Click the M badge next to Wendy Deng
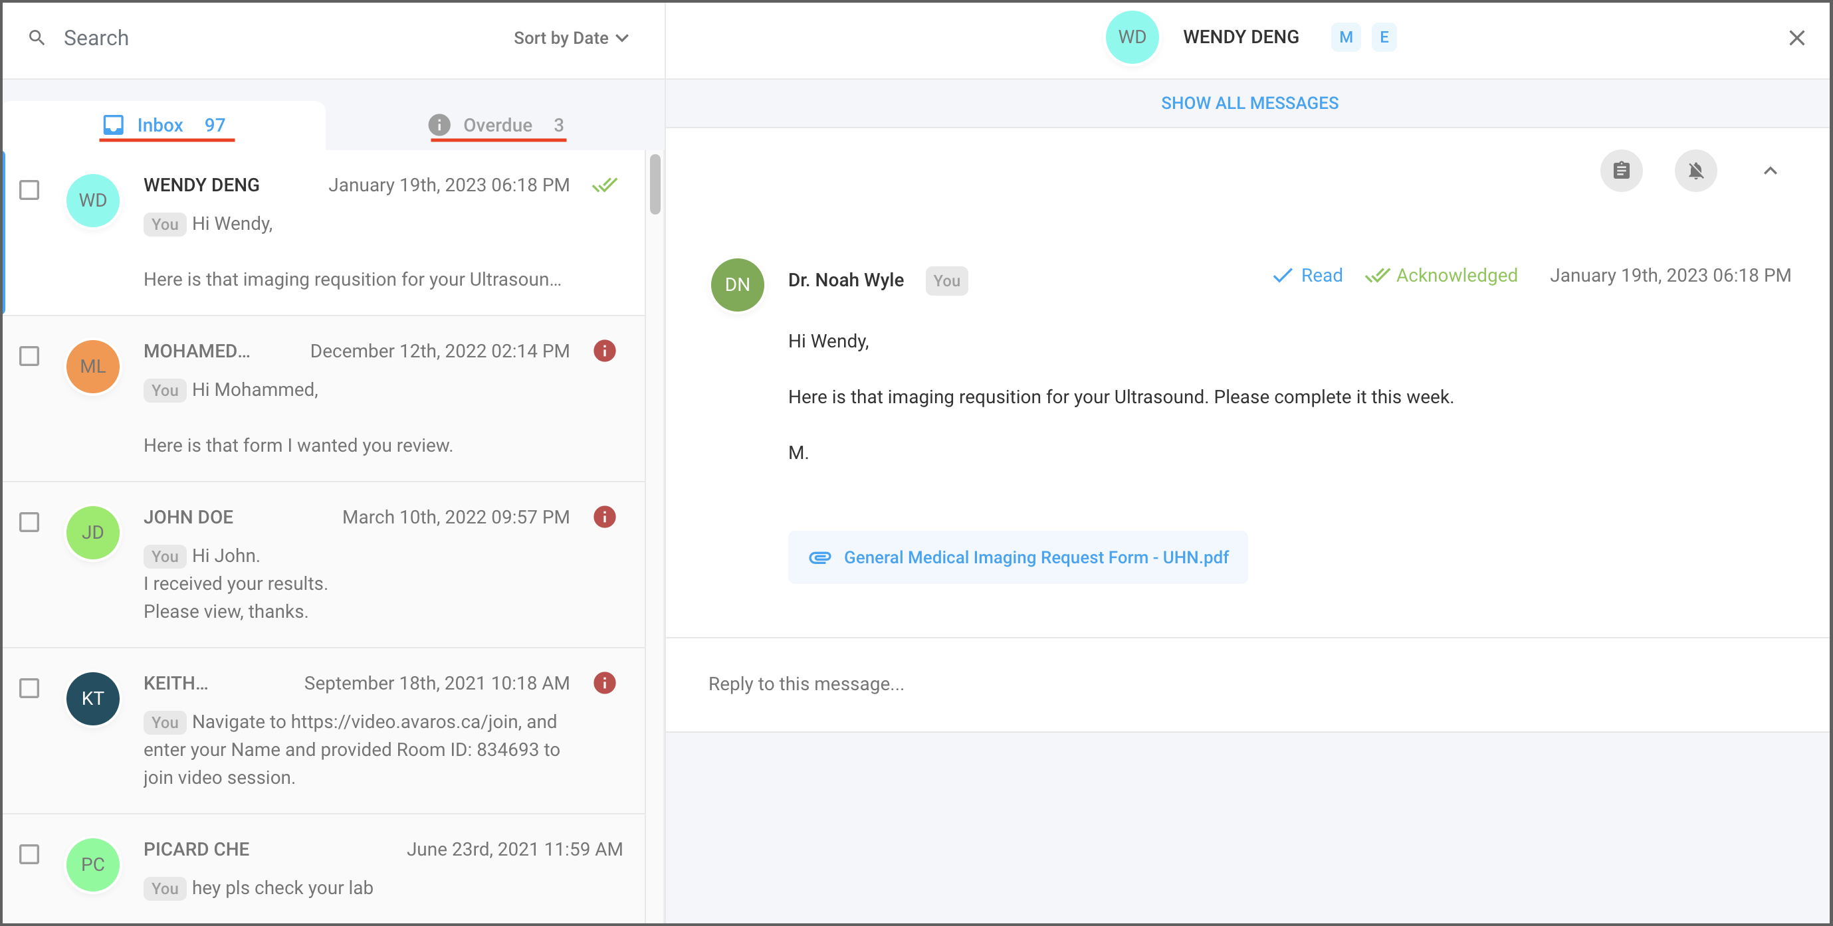The height and width of the screenshot is (926, 1833). 1346,37
